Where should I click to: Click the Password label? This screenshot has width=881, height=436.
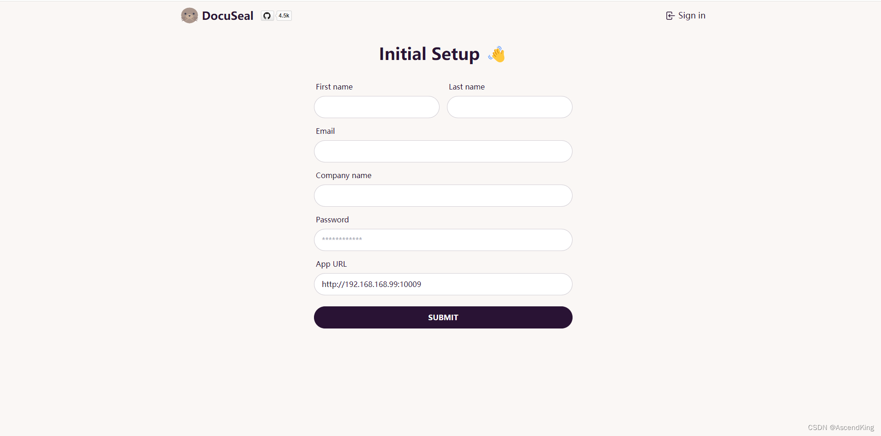pyautogui.click(x=332, y=220)
